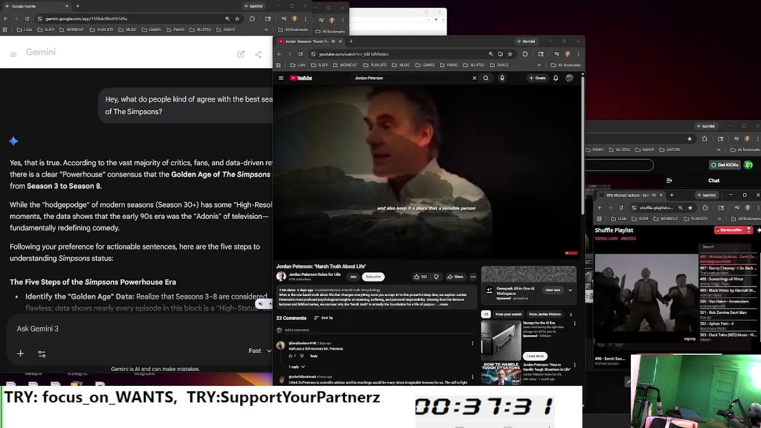761x428 pixels.
Task: Click Buy me a coffee button
Action: pos(733,230)
